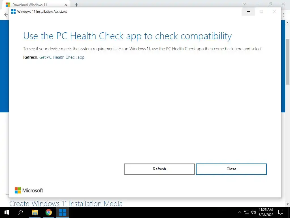Viewport: 290px width, 218px height.
Task: Open the Get PC Health Check app link
Action: click(62, 57)
